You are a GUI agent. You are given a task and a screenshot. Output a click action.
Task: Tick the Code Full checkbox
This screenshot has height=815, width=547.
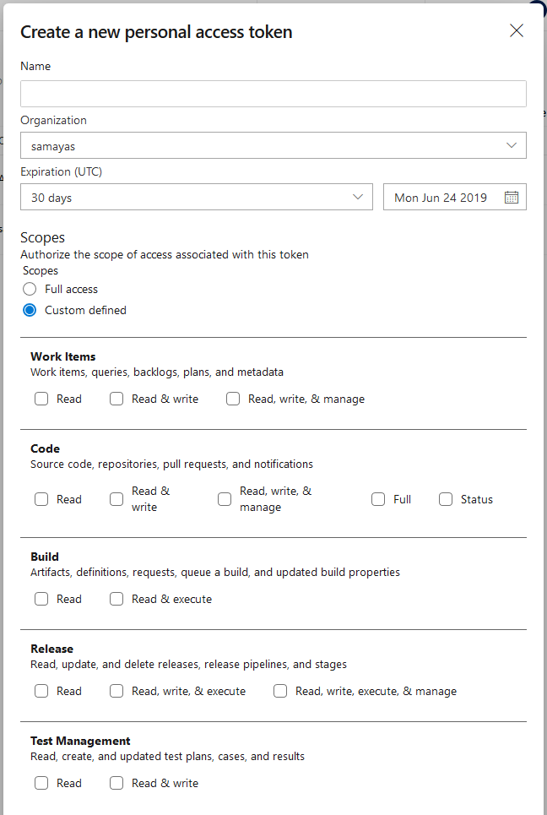coord(378,499)
